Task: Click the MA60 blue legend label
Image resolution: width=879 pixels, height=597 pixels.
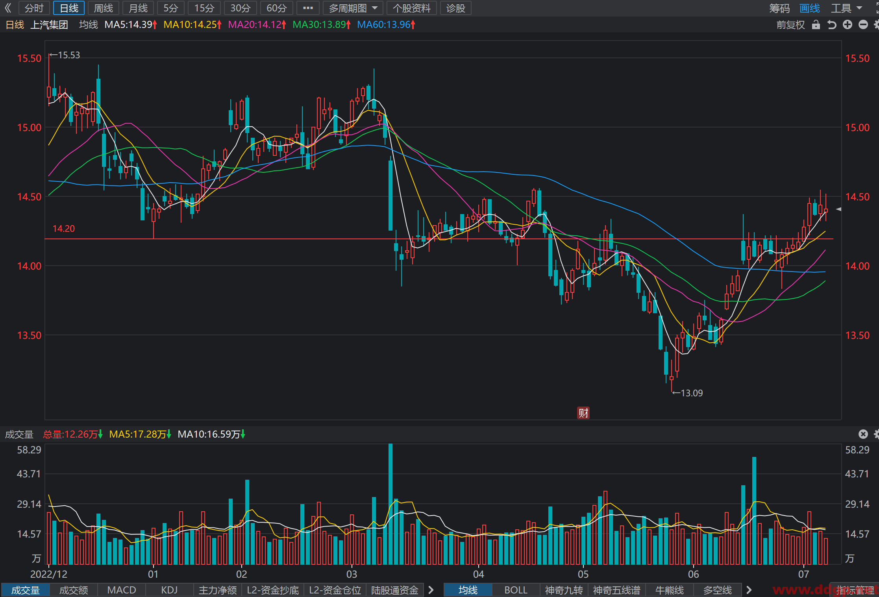Action: coord(386,25)
